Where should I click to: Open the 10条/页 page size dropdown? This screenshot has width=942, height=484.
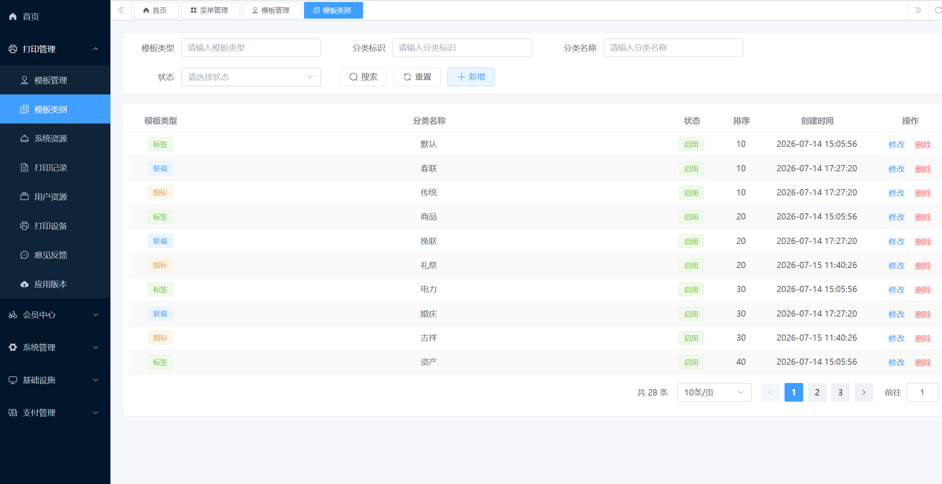(714, 392)
